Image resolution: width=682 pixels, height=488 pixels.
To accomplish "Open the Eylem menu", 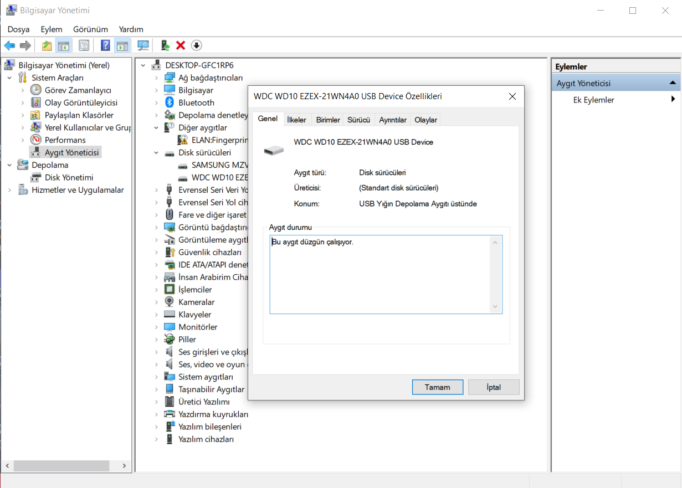I will tap(52, 29).
